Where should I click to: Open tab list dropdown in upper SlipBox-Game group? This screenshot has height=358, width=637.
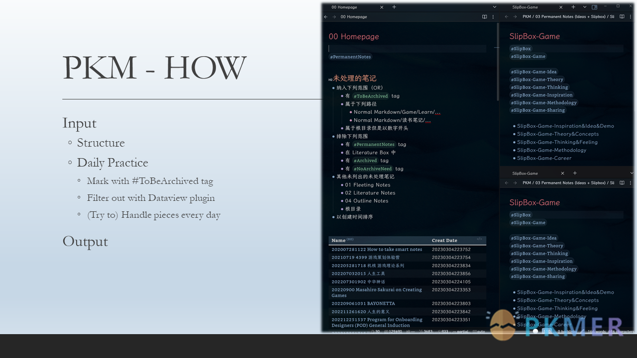[x=585, y=7]
